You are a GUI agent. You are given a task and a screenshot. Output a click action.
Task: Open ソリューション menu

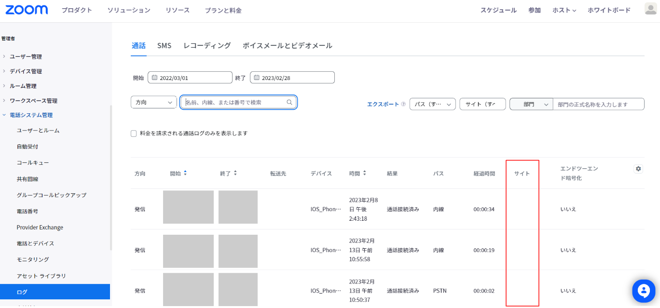(129, 10)
